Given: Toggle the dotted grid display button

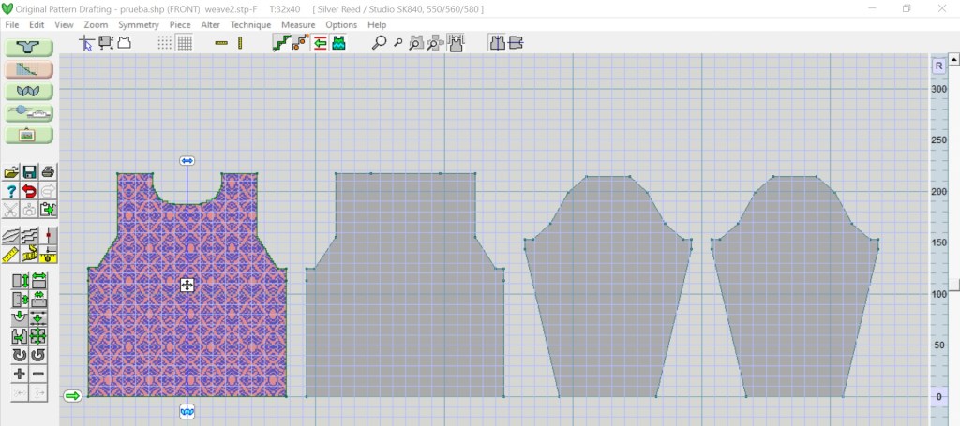Looking at the screenshot, I should (x=165, y=42).
